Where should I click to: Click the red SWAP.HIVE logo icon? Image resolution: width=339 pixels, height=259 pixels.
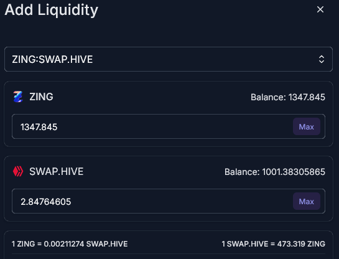(x=18, y=171)
